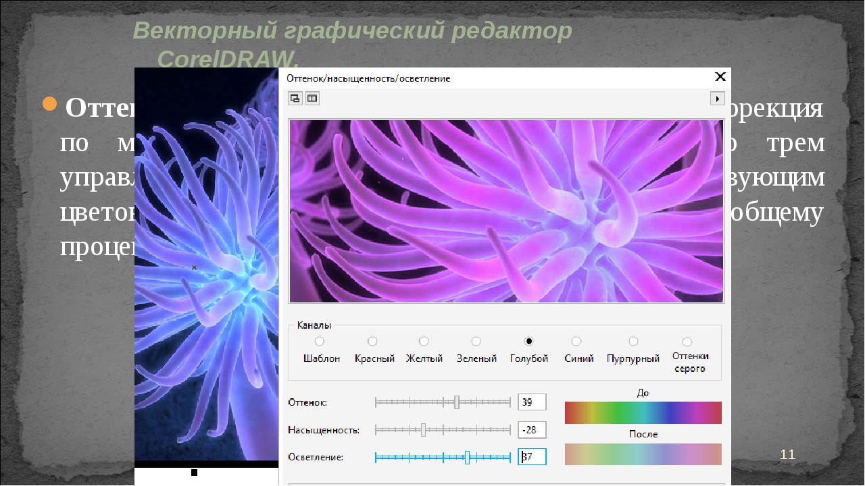The height and width of the screenshot is (486, 865).
Task: Click the Оттенок value field showing 39
Action: (532, 402)
